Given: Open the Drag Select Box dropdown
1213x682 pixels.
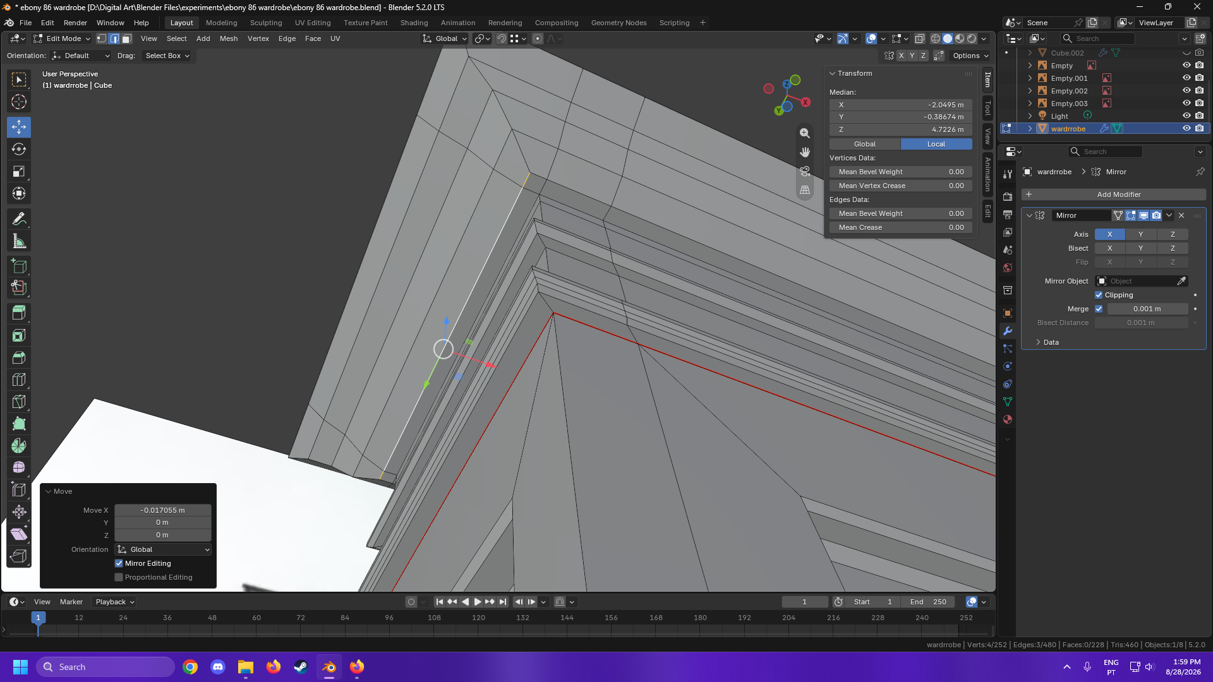Looking at the screenshot, I should pyautogui.click(x=167, y=56).
